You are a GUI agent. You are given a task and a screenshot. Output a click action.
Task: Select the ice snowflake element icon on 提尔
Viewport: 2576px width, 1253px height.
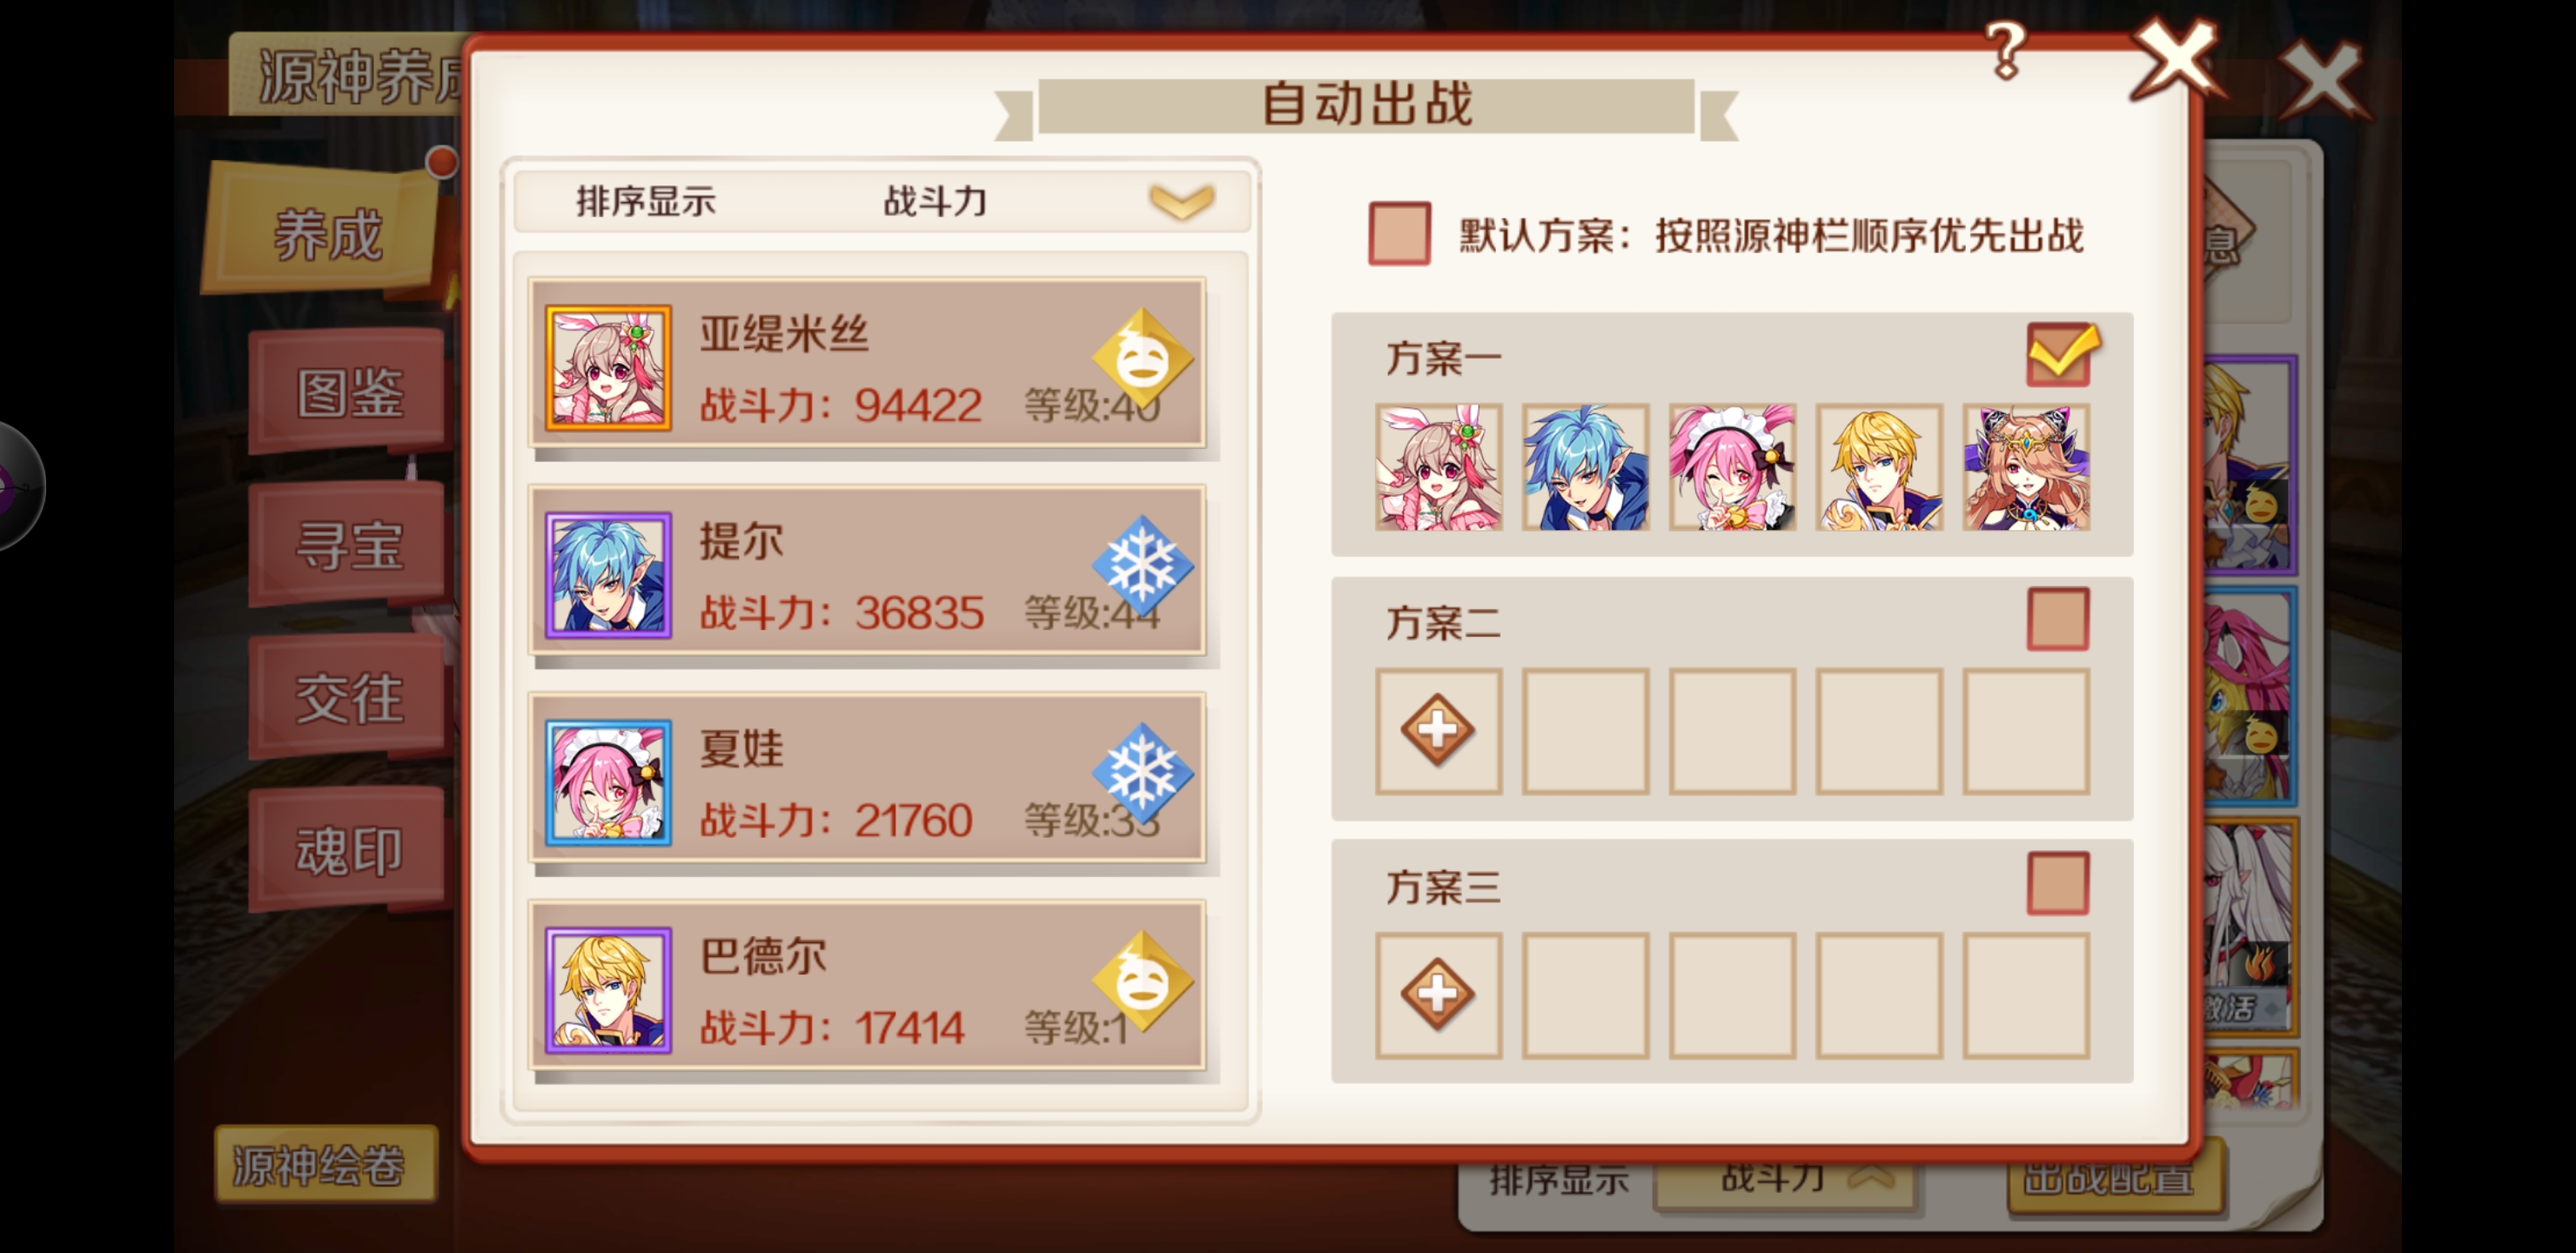[x=1142, y=567]
